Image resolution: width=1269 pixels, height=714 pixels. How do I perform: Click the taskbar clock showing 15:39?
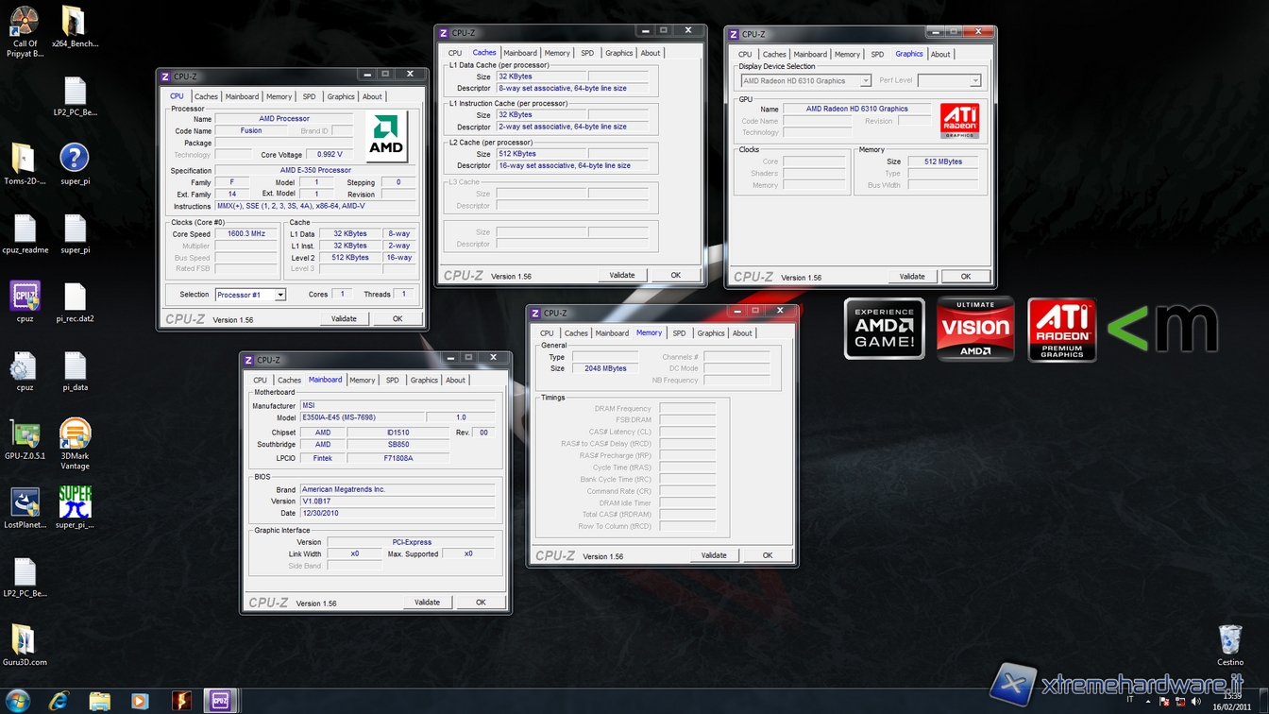point(1231,701)
